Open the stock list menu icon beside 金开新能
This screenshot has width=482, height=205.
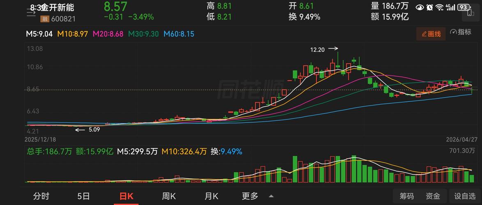[x=31, y=13]
